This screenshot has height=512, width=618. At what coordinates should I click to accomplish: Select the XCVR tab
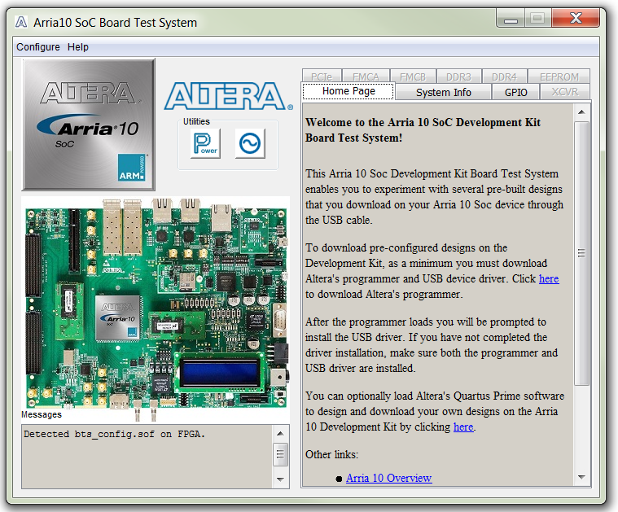click(x=565, y=92)
